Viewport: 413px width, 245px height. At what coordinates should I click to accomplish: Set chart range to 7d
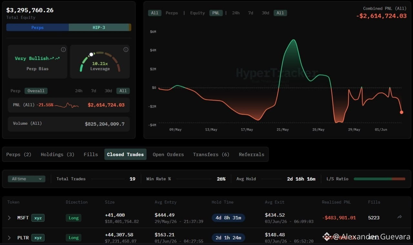click(x=250, y=13)
